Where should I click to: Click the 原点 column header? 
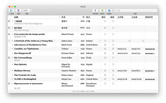tap(93, 17)
